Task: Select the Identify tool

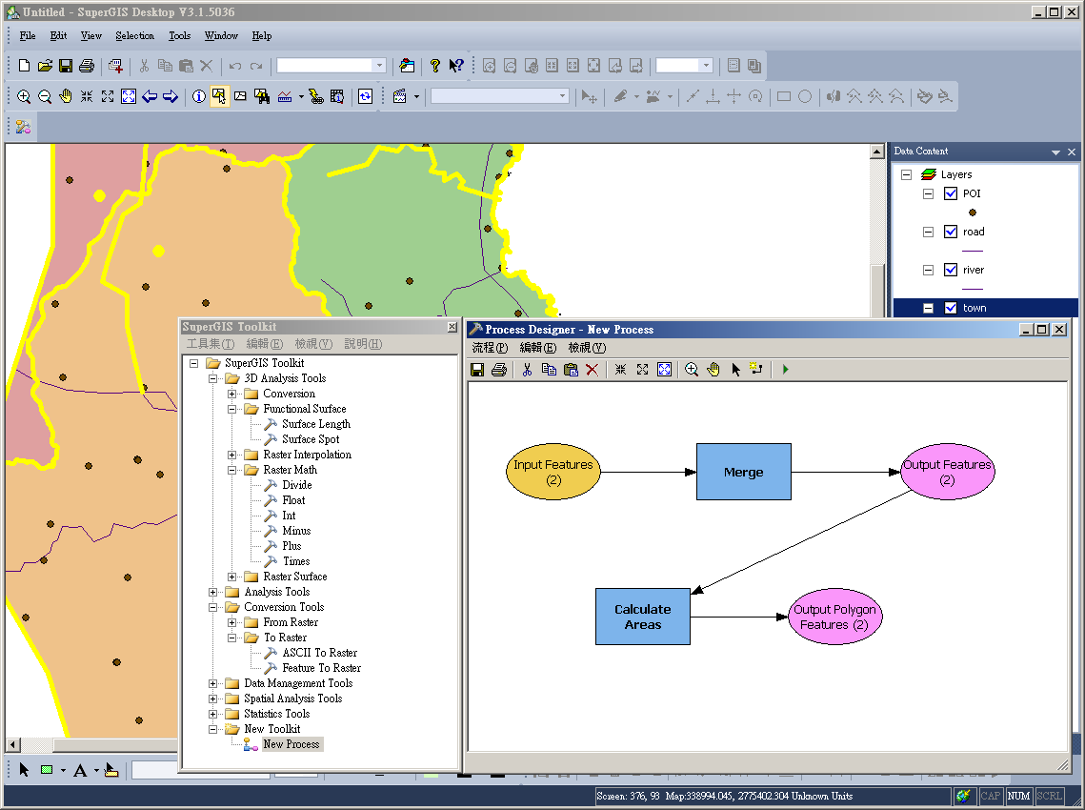Action: point(198,96)
